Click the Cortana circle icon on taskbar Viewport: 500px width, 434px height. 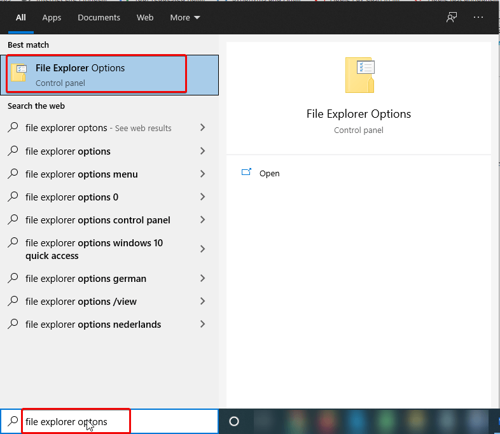[234, 421]
